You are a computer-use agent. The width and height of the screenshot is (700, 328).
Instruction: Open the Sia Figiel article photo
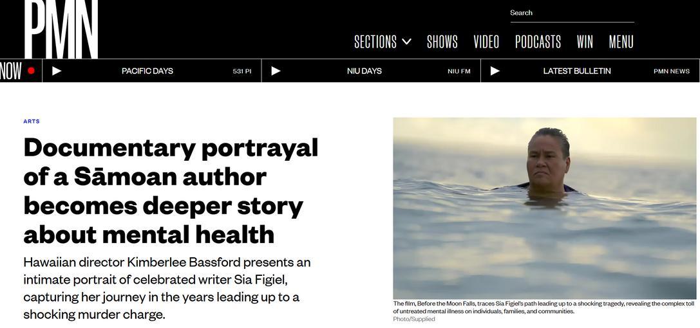544,208
